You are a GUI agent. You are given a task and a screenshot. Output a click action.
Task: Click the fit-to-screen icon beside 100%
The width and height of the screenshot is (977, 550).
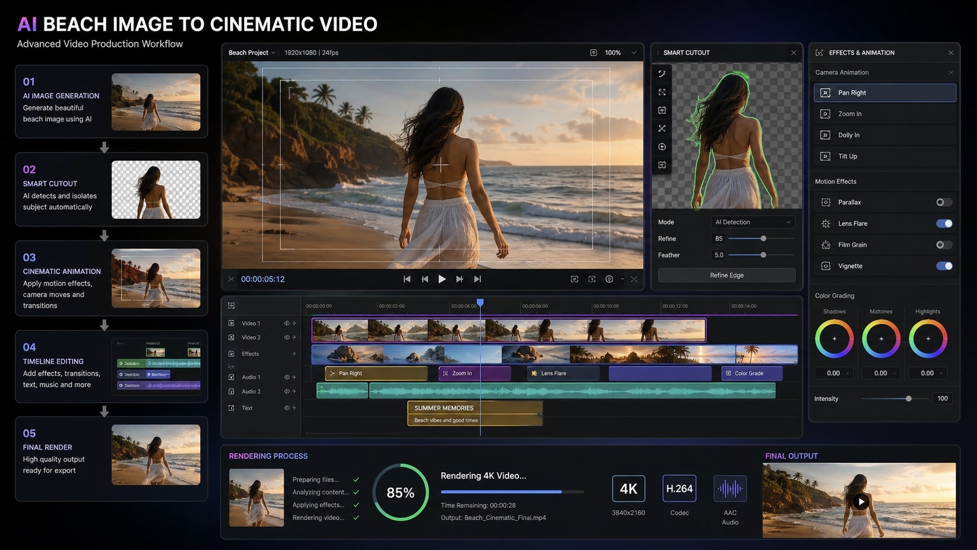(594, 53)
